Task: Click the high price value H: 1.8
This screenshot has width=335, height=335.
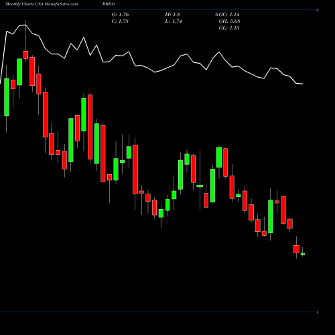Action: (x=172, y=15)
